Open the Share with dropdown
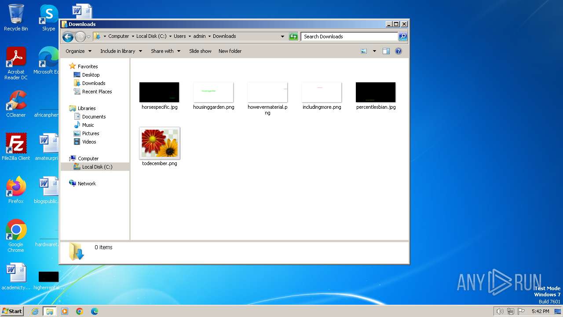563x317 pixels. (x=165, y=51)
